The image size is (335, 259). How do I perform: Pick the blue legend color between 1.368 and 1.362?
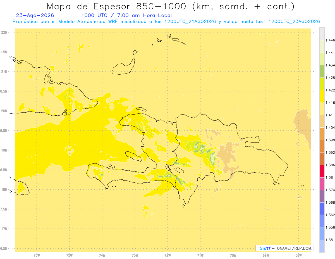click(x=322, y=208)
